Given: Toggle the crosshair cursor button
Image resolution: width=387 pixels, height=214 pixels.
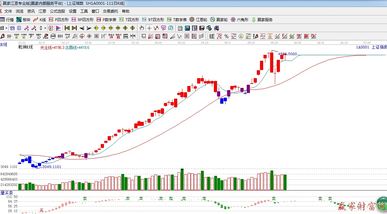Looking at the screenshot, I should tap(149, 28).
